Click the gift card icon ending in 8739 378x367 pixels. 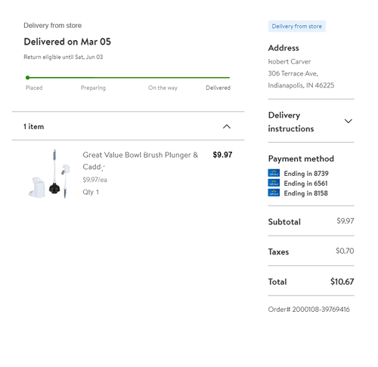click(x=274, y=173)
